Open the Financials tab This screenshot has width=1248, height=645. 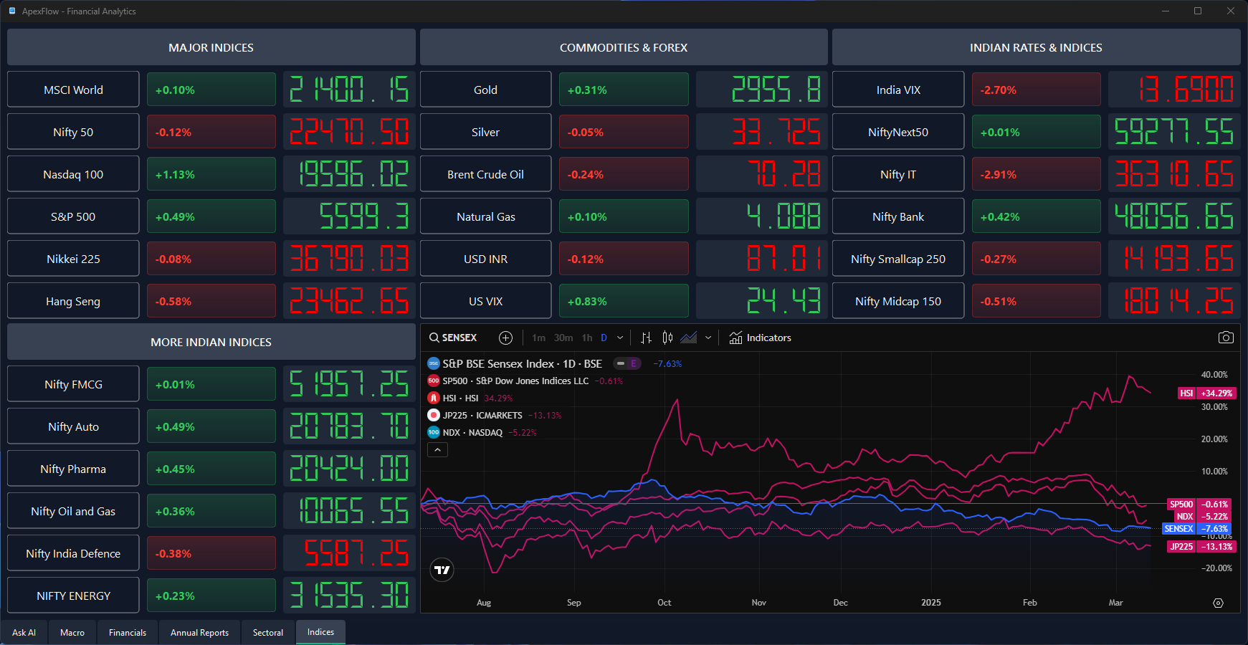(128, 632)
